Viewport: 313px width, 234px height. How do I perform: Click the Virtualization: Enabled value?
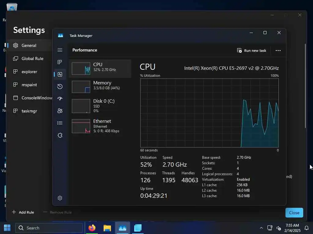click(x=243, y=179)
